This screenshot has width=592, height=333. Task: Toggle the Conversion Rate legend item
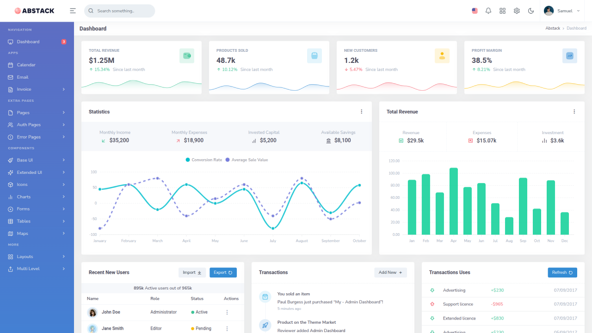click(203, 160)
